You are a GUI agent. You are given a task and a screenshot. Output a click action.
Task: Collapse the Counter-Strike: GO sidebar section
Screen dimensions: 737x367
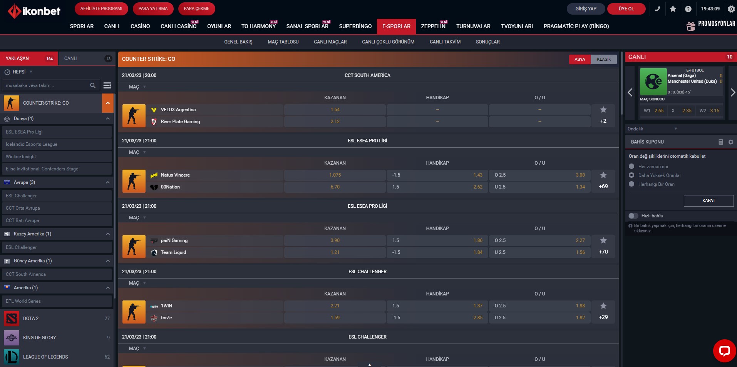[108, 103]
